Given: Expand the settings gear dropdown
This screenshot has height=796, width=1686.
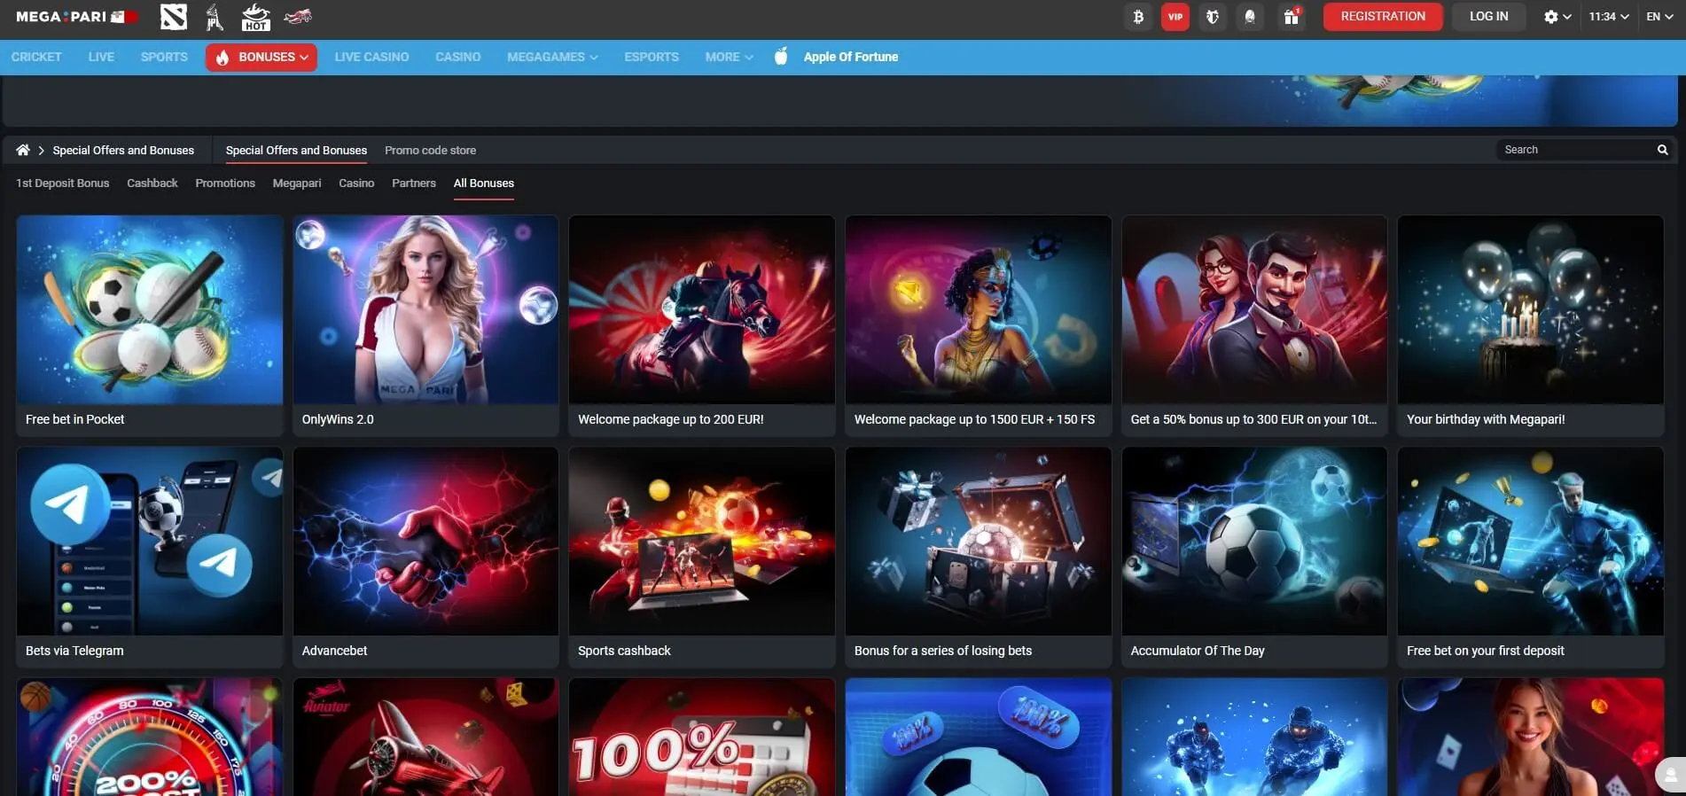Looking at the screenshot, I should coord(1557,17).
